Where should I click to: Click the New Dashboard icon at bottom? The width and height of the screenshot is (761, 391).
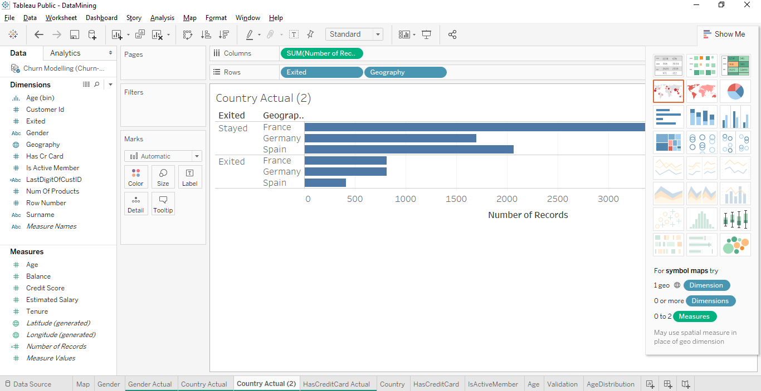[668, 384]
